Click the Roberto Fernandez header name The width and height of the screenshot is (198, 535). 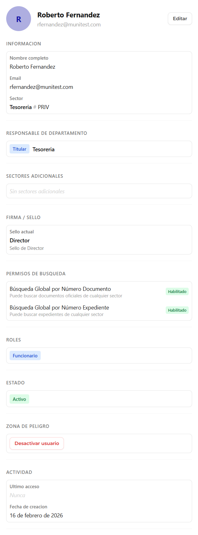[69, 15]
